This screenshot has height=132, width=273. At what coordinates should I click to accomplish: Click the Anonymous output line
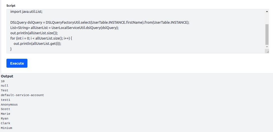pyautogui.click(x=9, y=105)
